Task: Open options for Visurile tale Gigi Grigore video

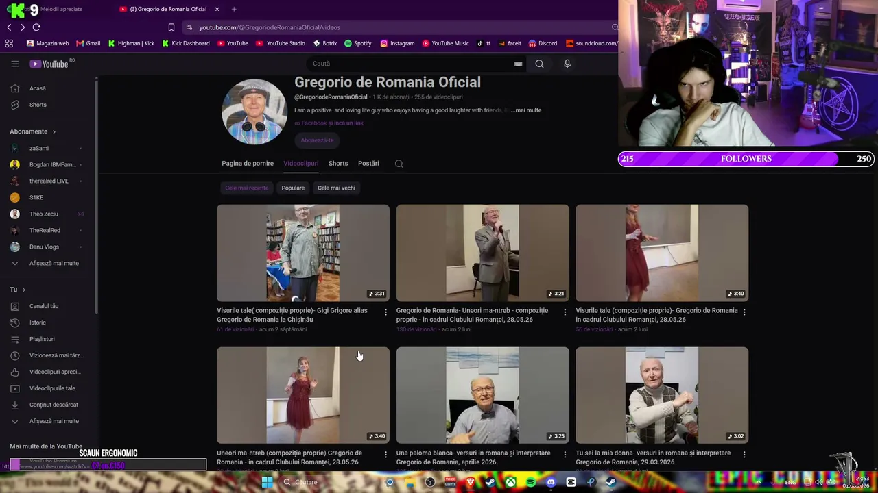Action: [x=385, y=312]
